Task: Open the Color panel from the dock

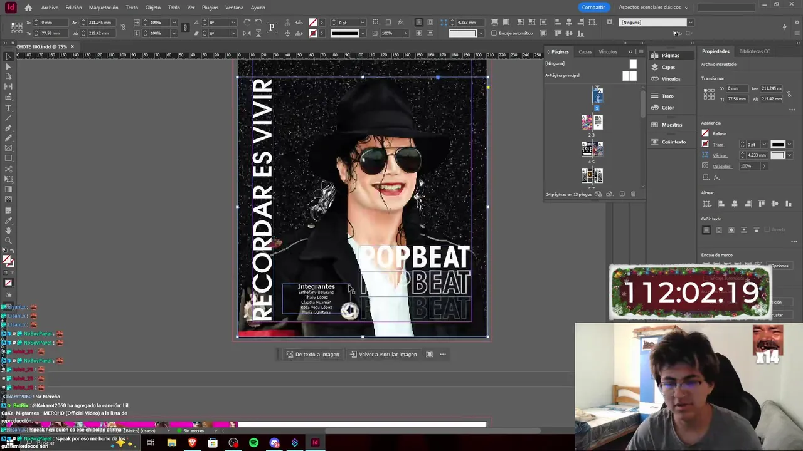Action: tap(667, 108)
